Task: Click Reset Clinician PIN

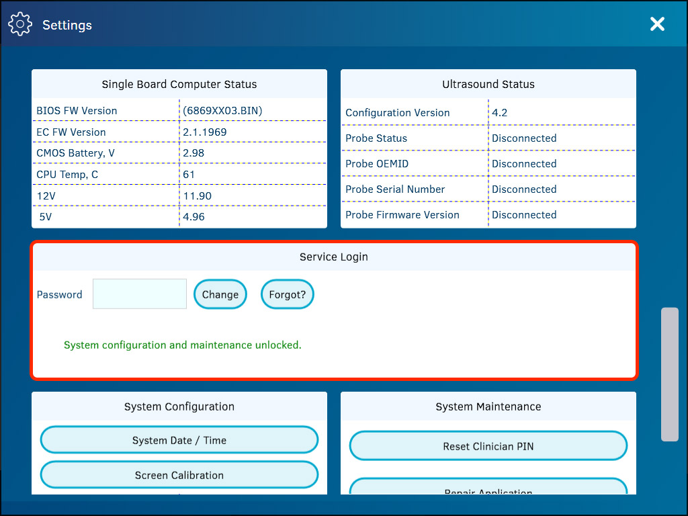Action: click(x=488, y=445)
